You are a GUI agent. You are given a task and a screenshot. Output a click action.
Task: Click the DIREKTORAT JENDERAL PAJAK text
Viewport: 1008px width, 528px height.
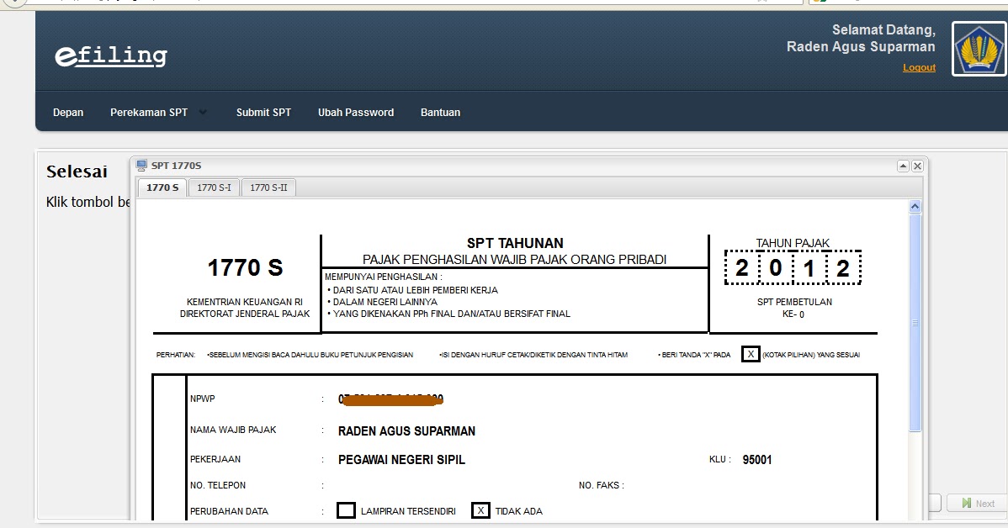(245, 314)
